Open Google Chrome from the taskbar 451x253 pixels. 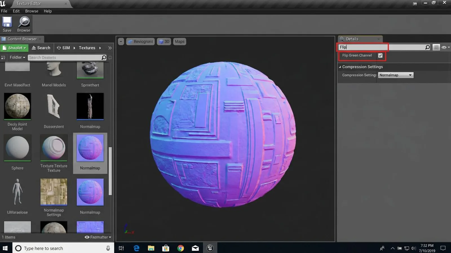pyautogui.click(x=181, y=248)
